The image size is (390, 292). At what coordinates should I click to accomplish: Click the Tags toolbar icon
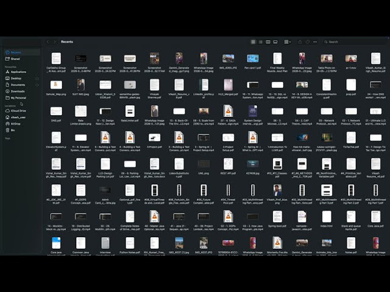pos(308,42)
